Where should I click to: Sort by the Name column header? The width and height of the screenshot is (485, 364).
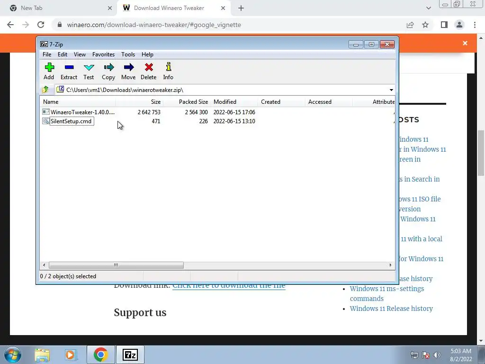coord(78,102)
